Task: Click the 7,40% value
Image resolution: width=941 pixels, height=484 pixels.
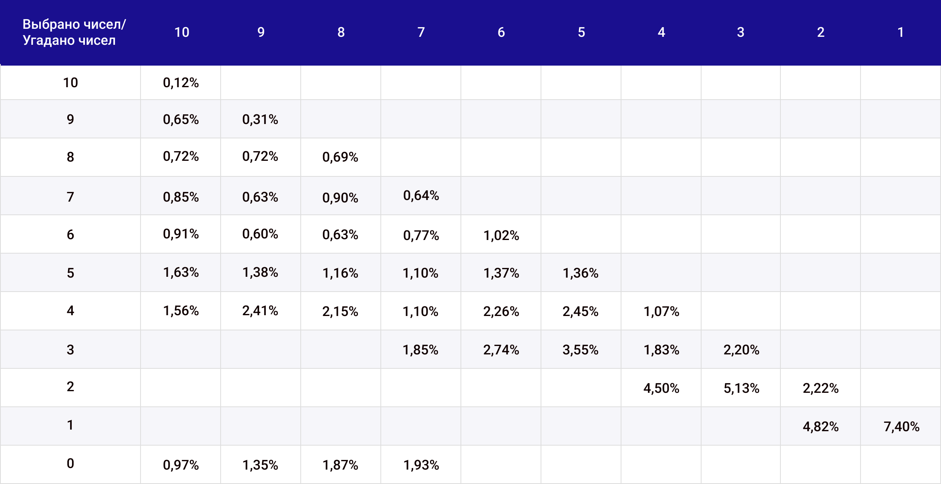Action: tap(901, 427)
